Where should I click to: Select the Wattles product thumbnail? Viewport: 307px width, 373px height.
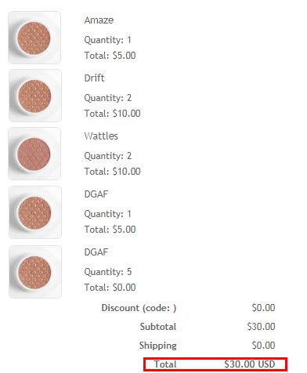[x=34, y=154]
